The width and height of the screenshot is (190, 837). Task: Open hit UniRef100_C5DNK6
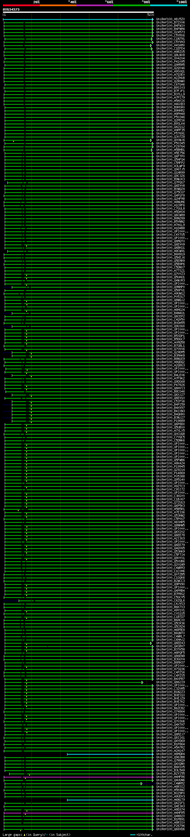[x=170, y=441]
